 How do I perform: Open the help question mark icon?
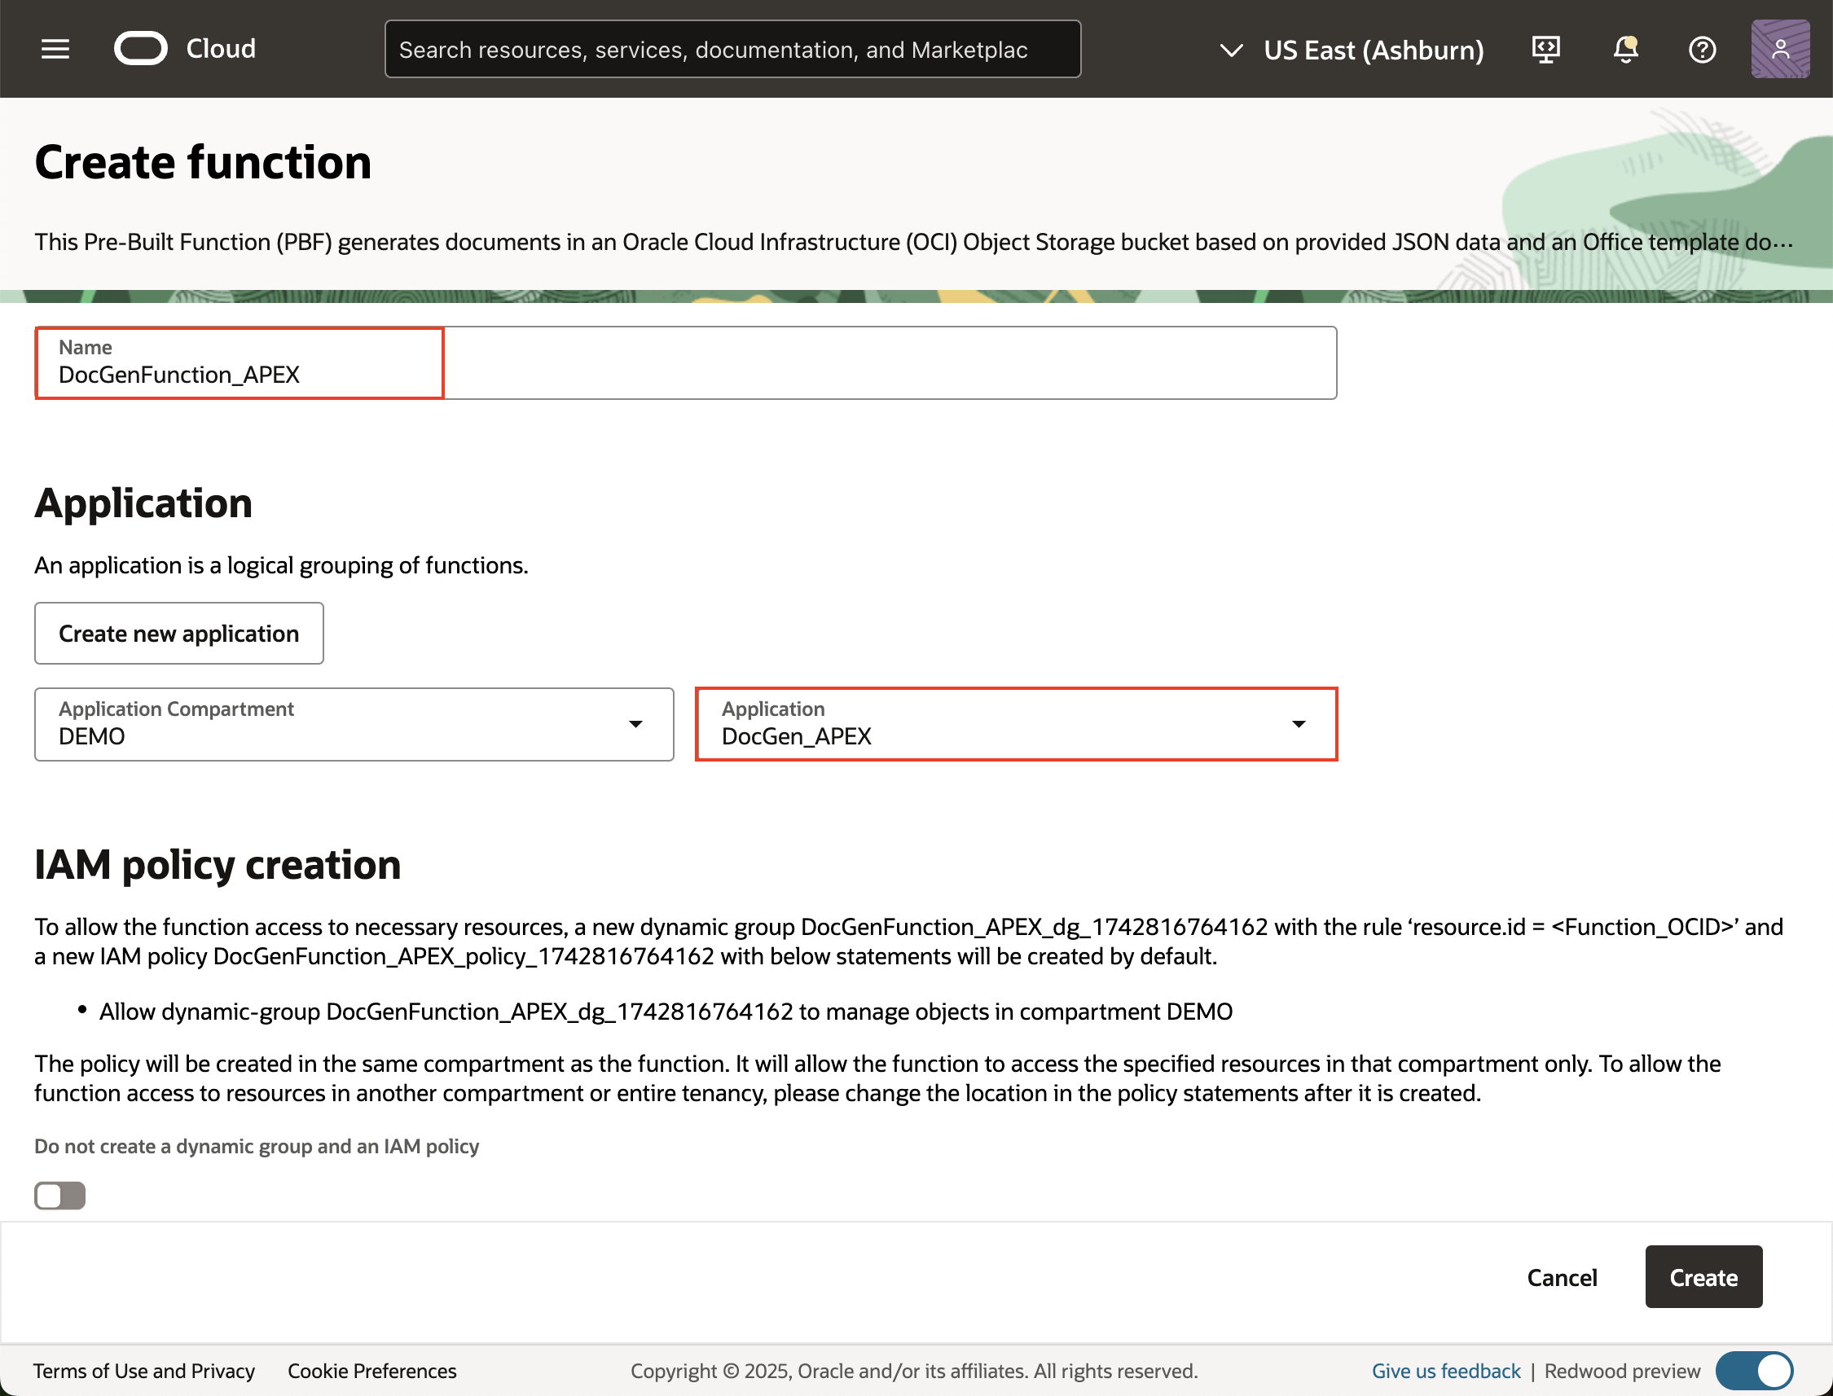click(x=1702, y=50)
